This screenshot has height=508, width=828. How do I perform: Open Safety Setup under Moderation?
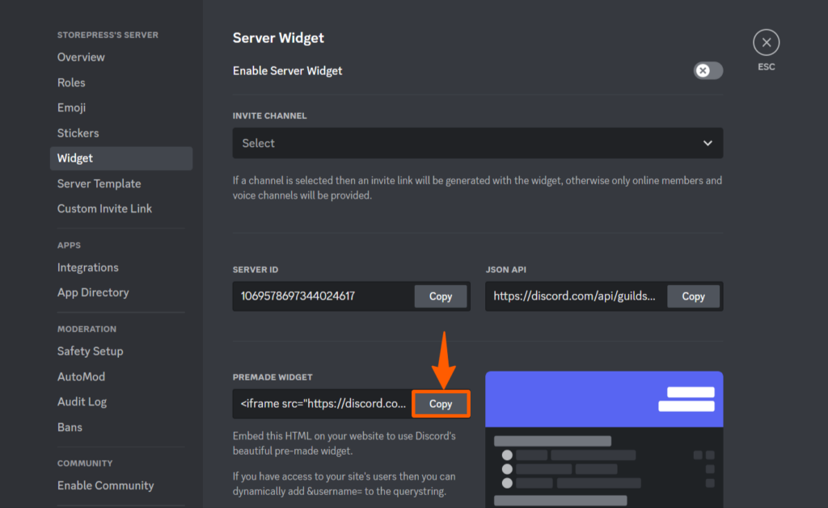[91, 351]
